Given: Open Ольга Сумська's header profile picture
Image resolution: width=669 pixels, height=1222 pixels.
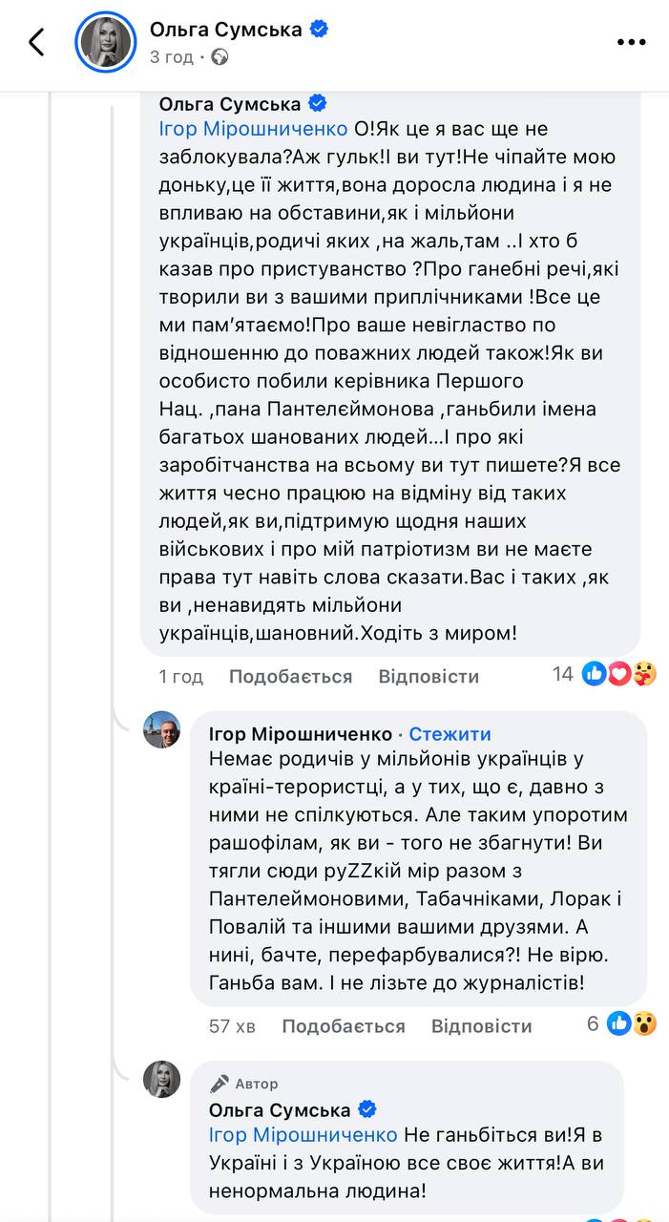Looking at the screenshot, I should point(105,43).
